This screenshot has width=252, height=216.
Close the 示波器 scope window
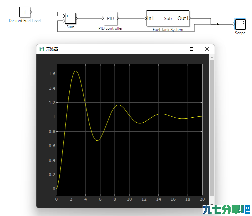coord(207,49)
